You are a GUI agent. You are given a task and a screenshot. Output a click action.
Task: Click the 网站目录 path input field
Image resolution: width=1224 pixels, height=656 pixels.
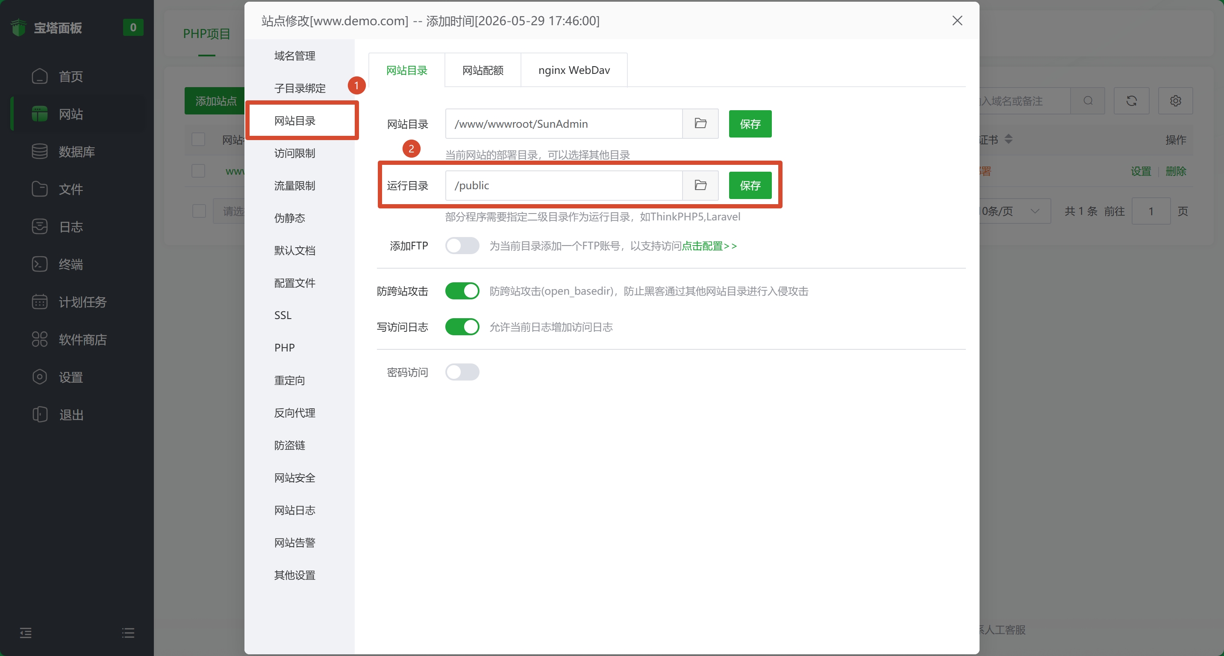tap(564, 123)
